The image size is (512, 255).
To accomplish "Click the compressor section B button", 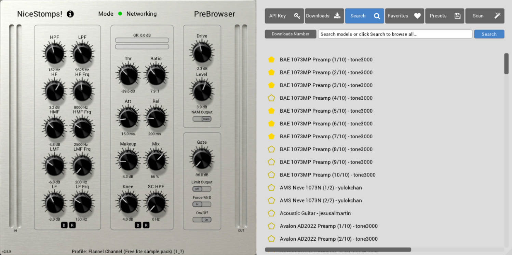I will click(138, 225).
